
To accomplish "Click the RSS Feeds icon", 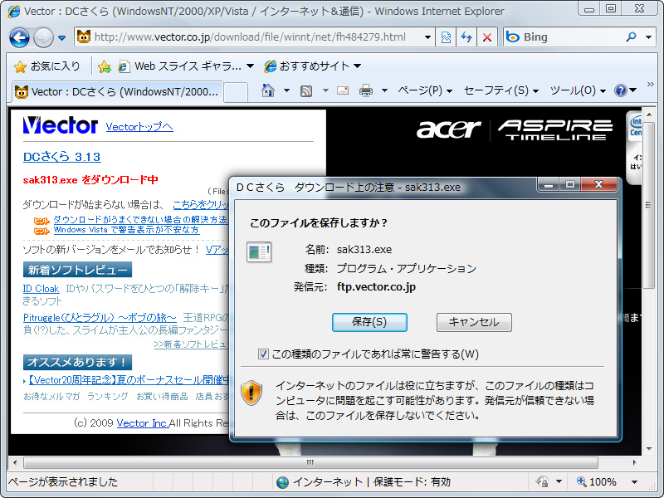I will (305, 91).
